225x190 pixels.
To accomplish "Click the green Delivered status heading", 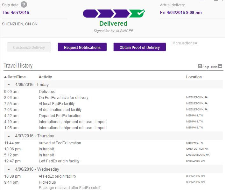I will pyautogui.click(x=113, y=23).
